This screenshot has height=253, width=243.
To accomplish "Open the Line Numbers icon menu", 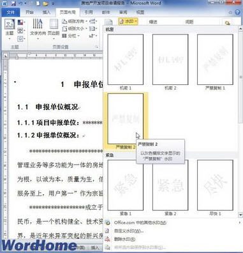I will 93,29.
